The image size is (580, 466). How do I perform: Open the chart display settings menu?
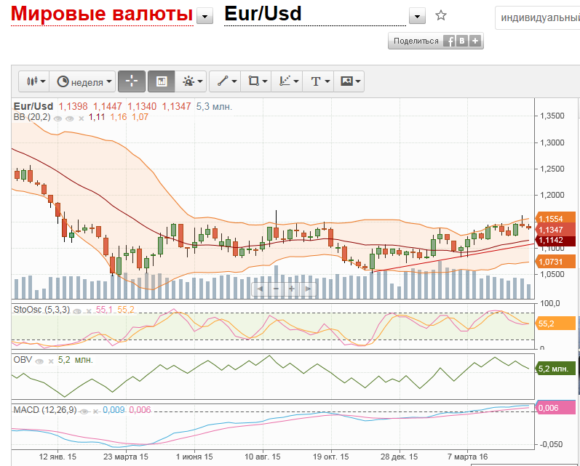(193, 81)
